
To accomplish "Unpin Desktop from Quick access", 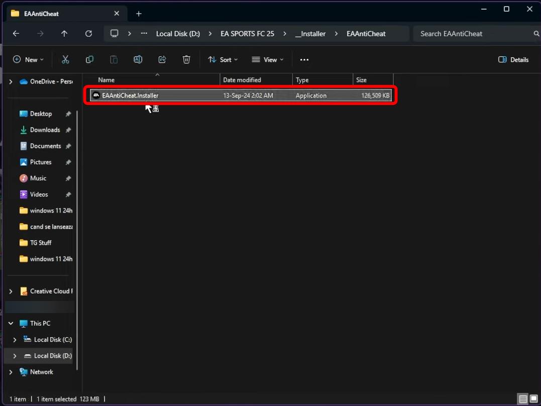I will point(68,114).
